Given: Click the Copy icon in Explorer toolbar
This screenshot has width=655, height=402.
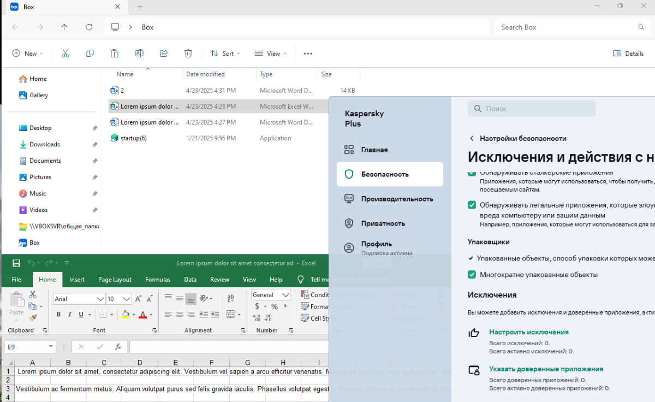Looking at the screenshot, I should 90,54.
